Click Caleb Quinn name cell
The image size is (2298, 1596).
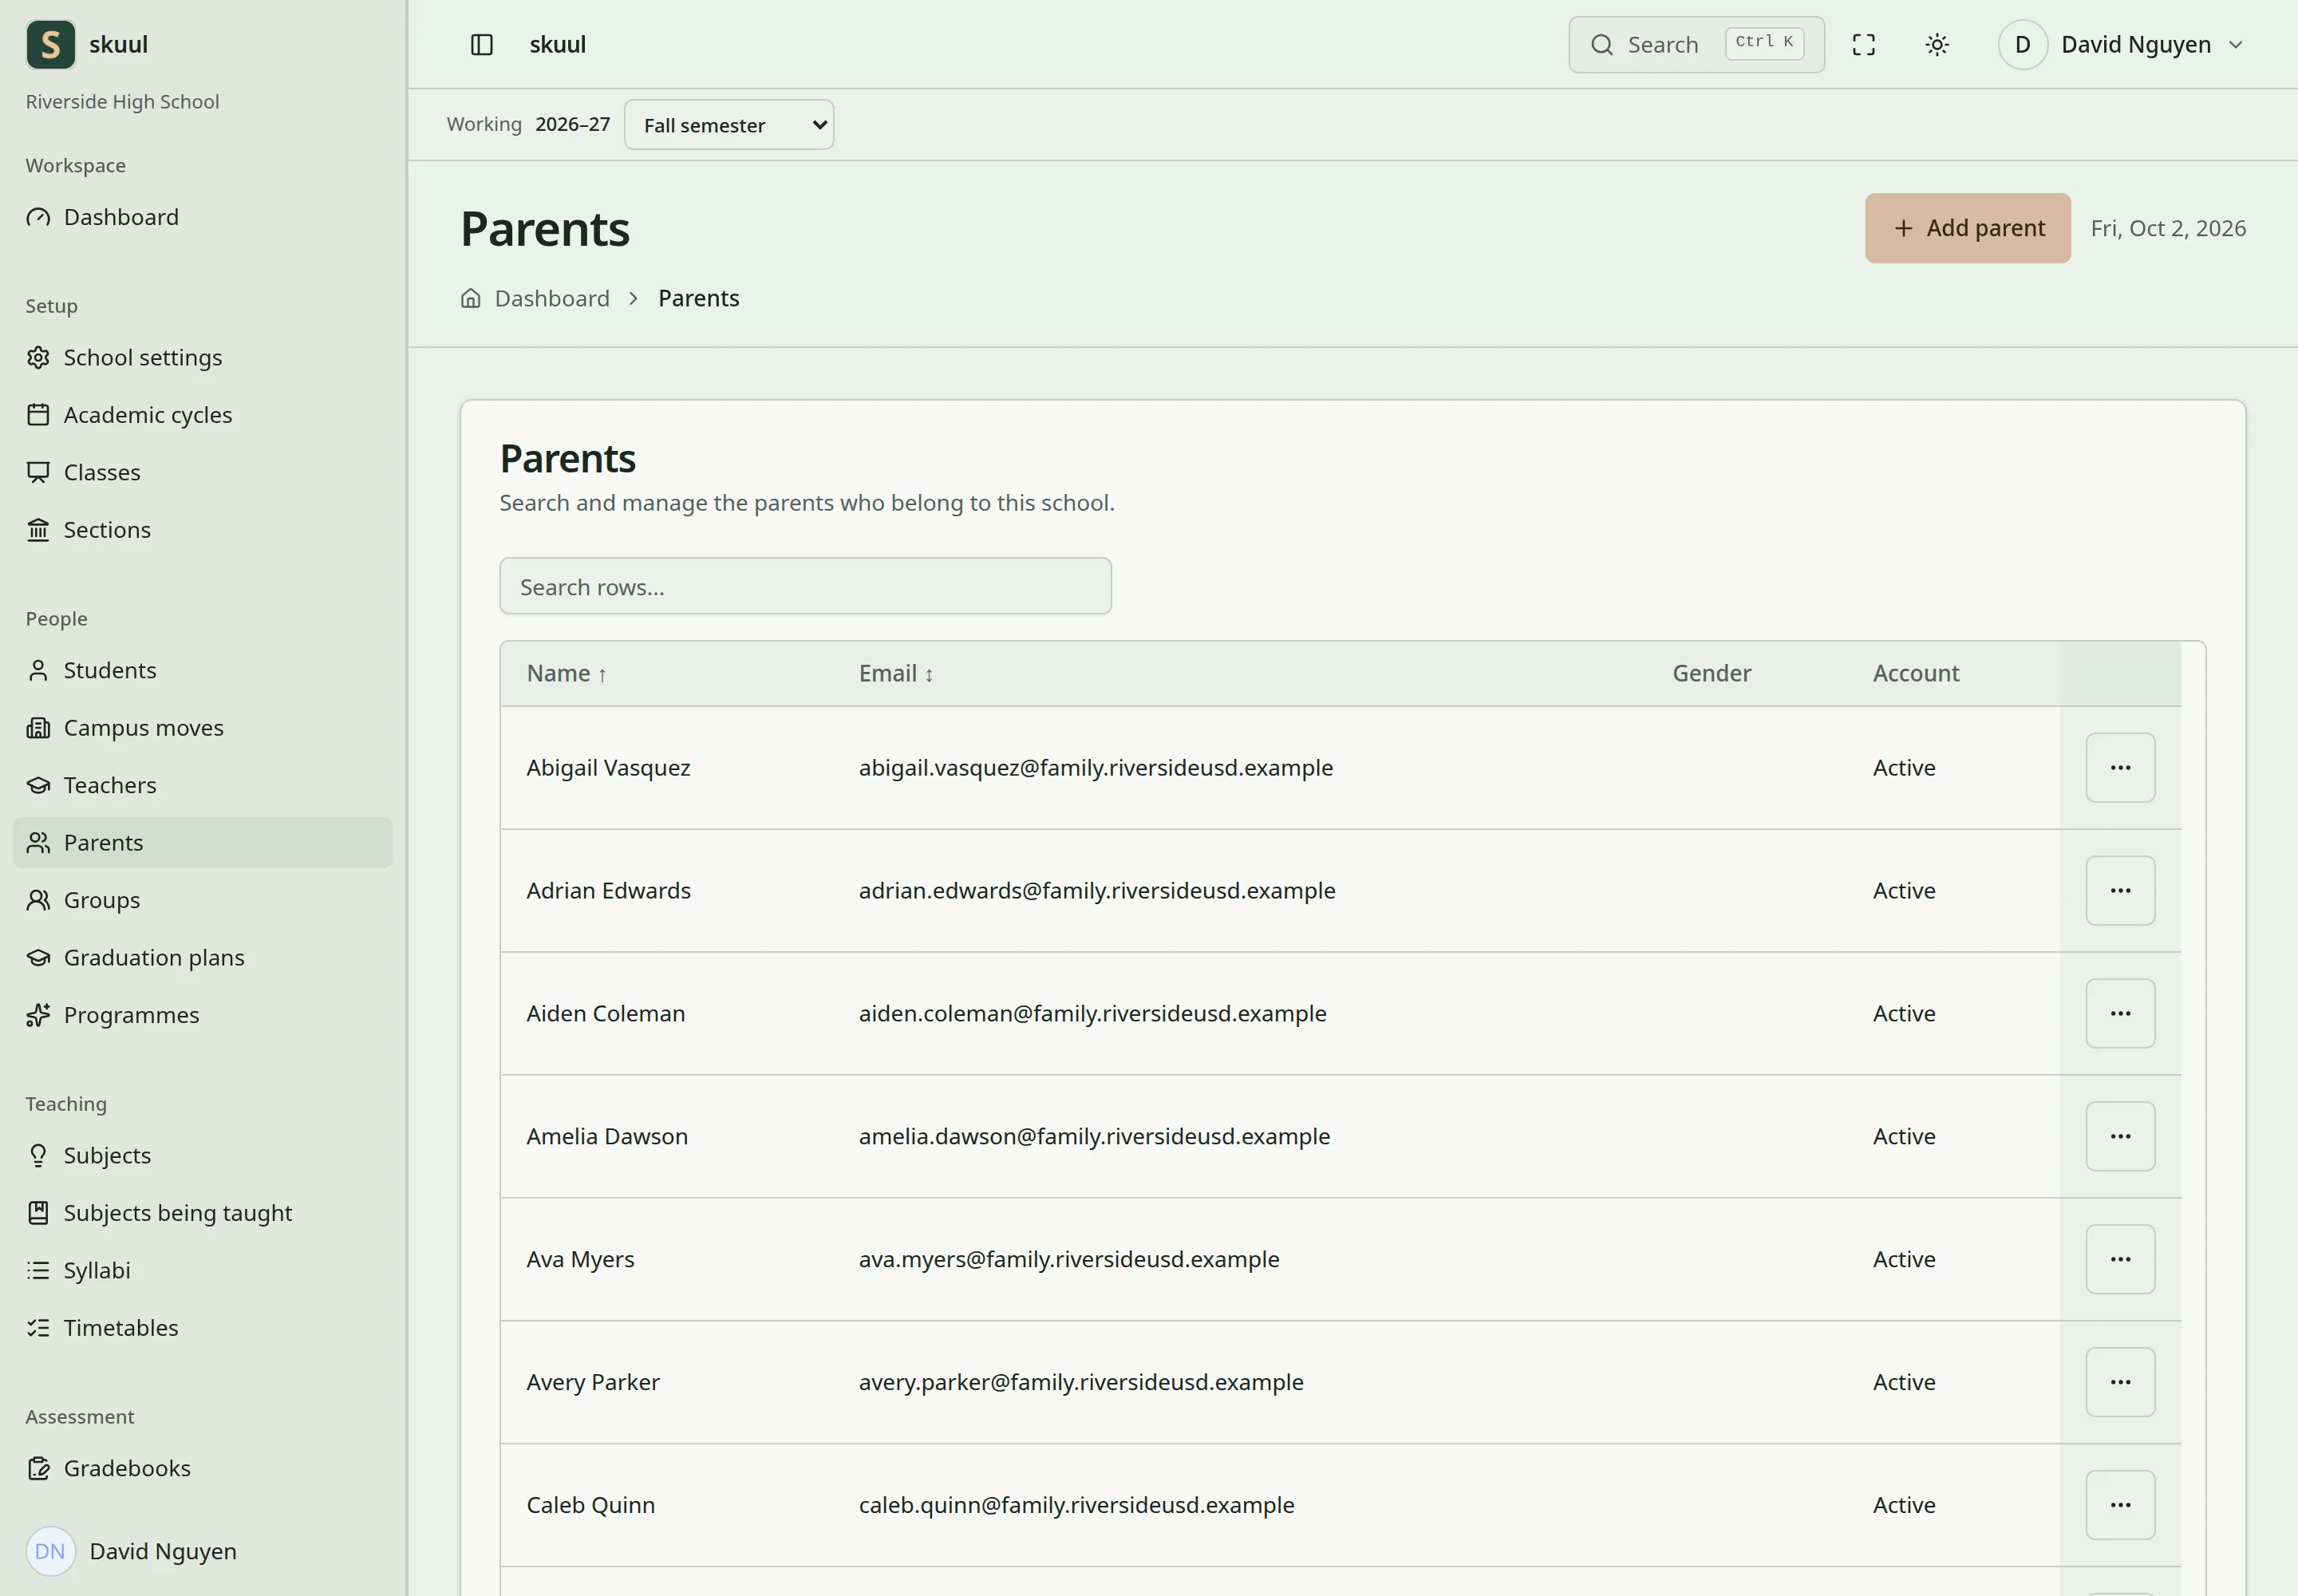tap(591, 1506)
